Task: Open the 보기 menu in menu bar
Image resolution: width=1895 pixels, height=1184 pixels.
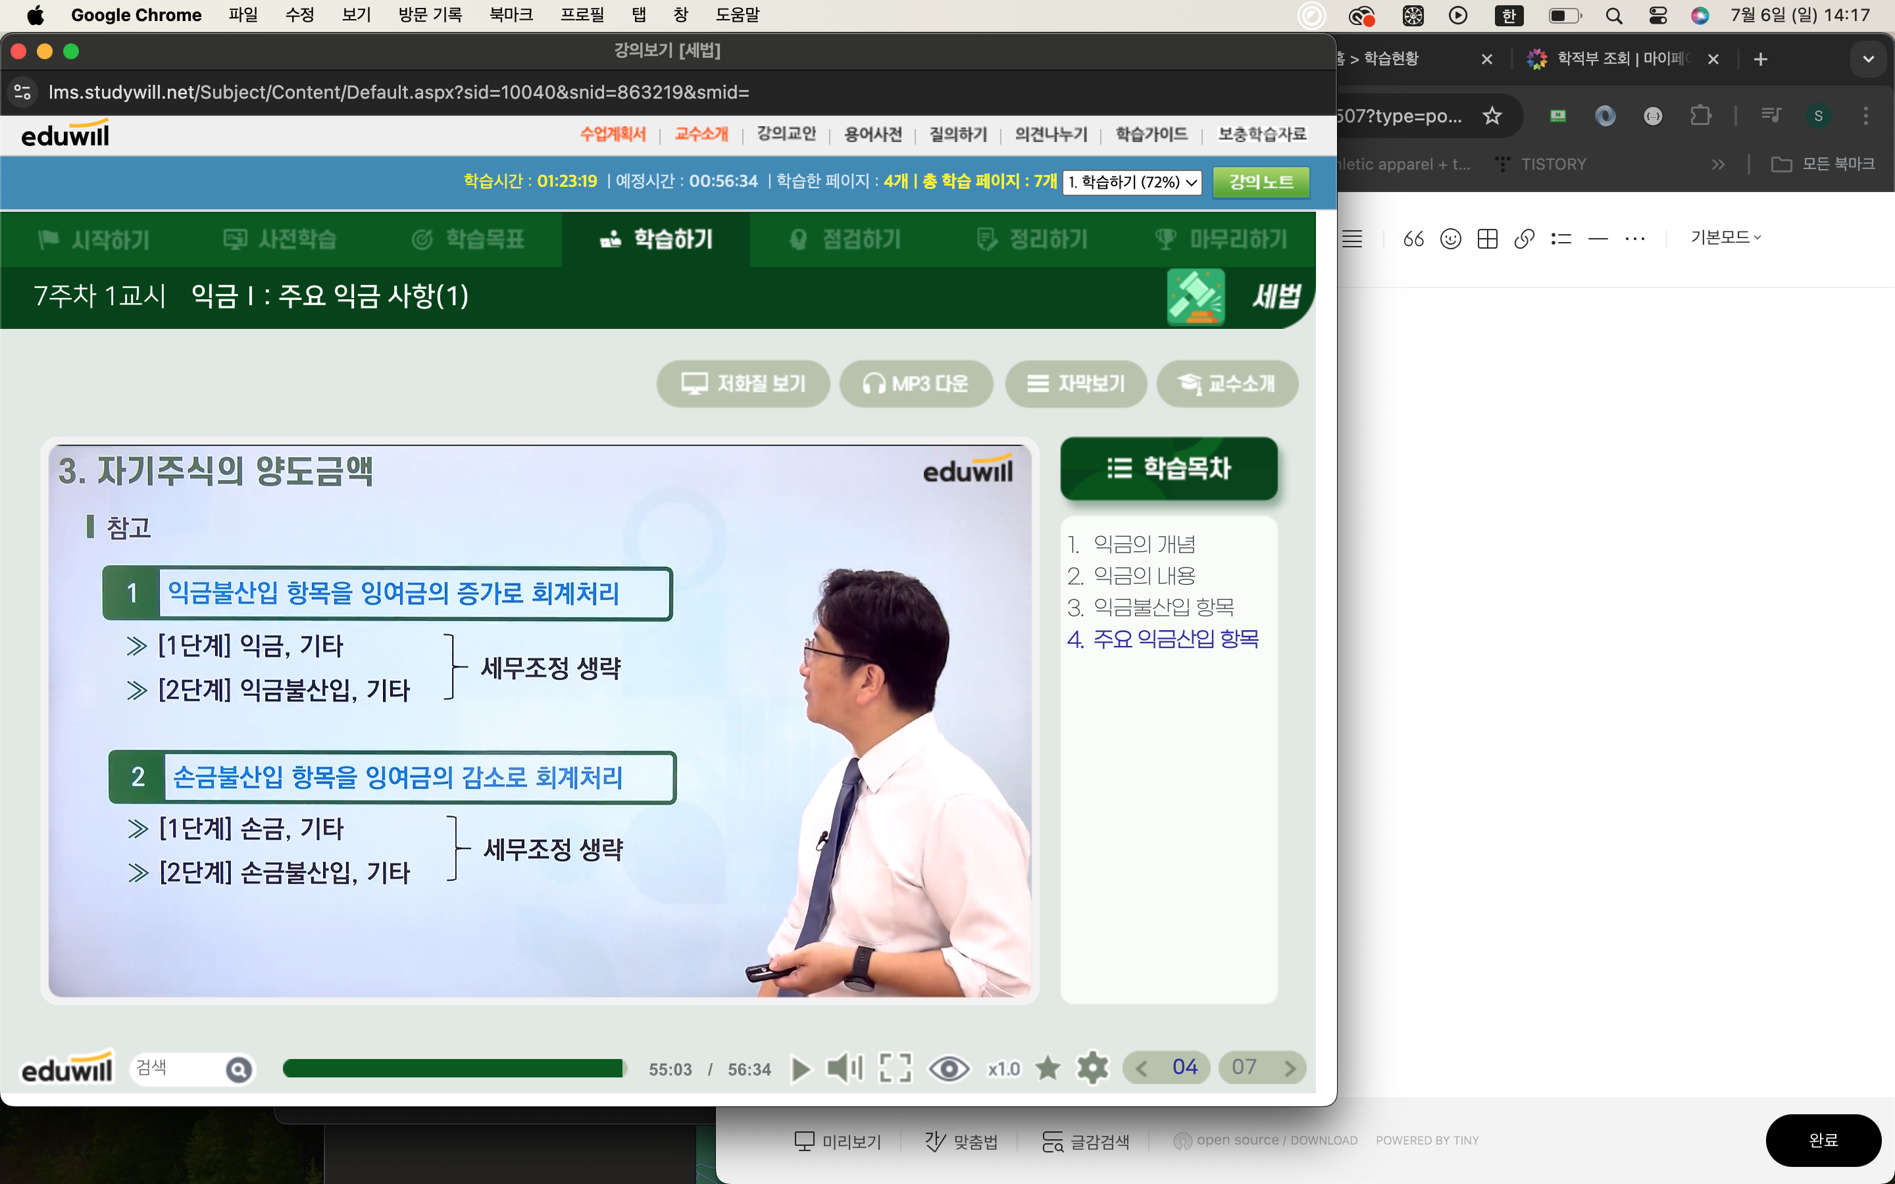Action: pyautogui.click(x=356, y=15)
